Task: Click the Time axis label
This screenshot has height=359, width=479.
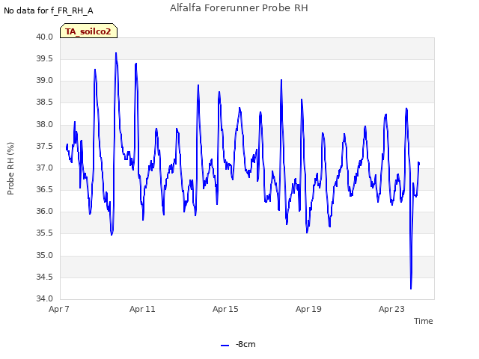Action: [x=423, y=321]
